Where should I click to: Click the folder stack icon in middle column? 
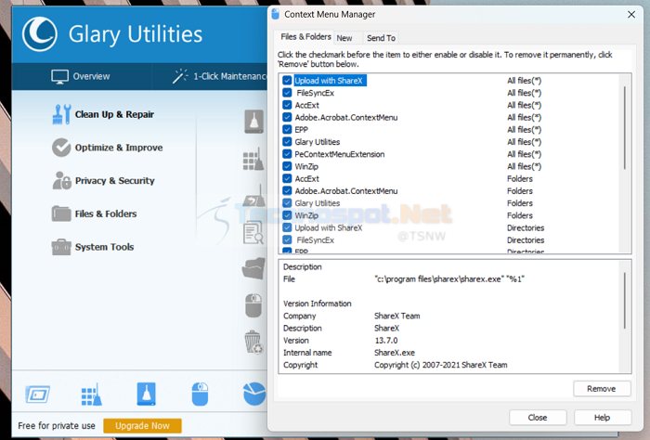pos(253,268)
